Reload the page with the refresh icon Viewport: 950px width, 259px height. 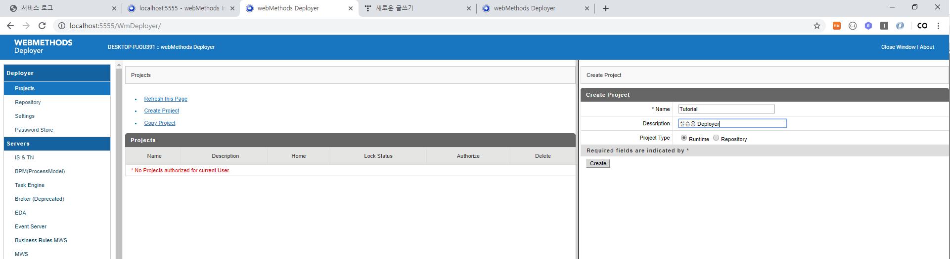tap(42, 26)
